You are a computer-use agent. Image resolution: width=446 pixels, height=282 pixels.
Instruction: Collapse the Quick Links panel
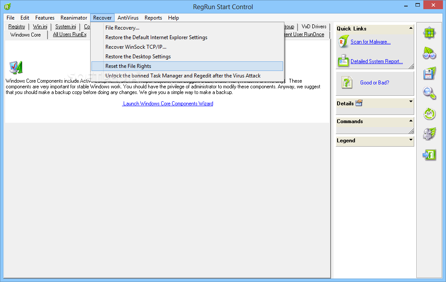click(411, 28)
